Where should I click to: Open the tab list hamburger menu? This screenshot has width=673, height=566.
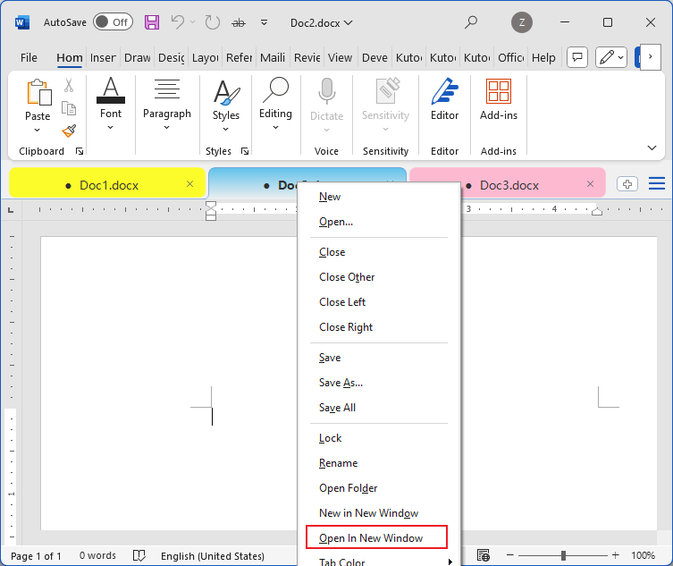(x=657, y=184)
